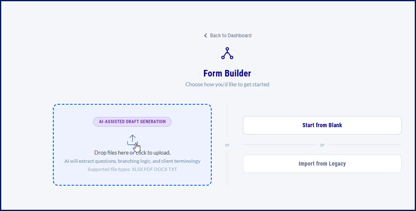Screen dimensions: 416x211
Task: Click the TXT file type text
Action: pyautogui.click(x=173, y=169)
